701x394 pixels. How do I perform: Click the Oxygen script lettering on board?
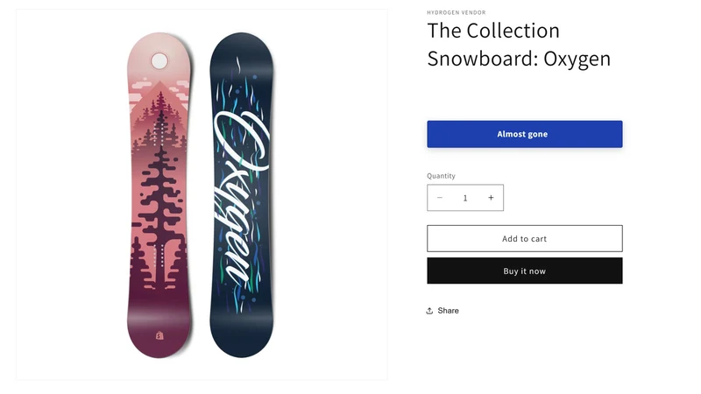pyautogui.click(x=242, y=196)
